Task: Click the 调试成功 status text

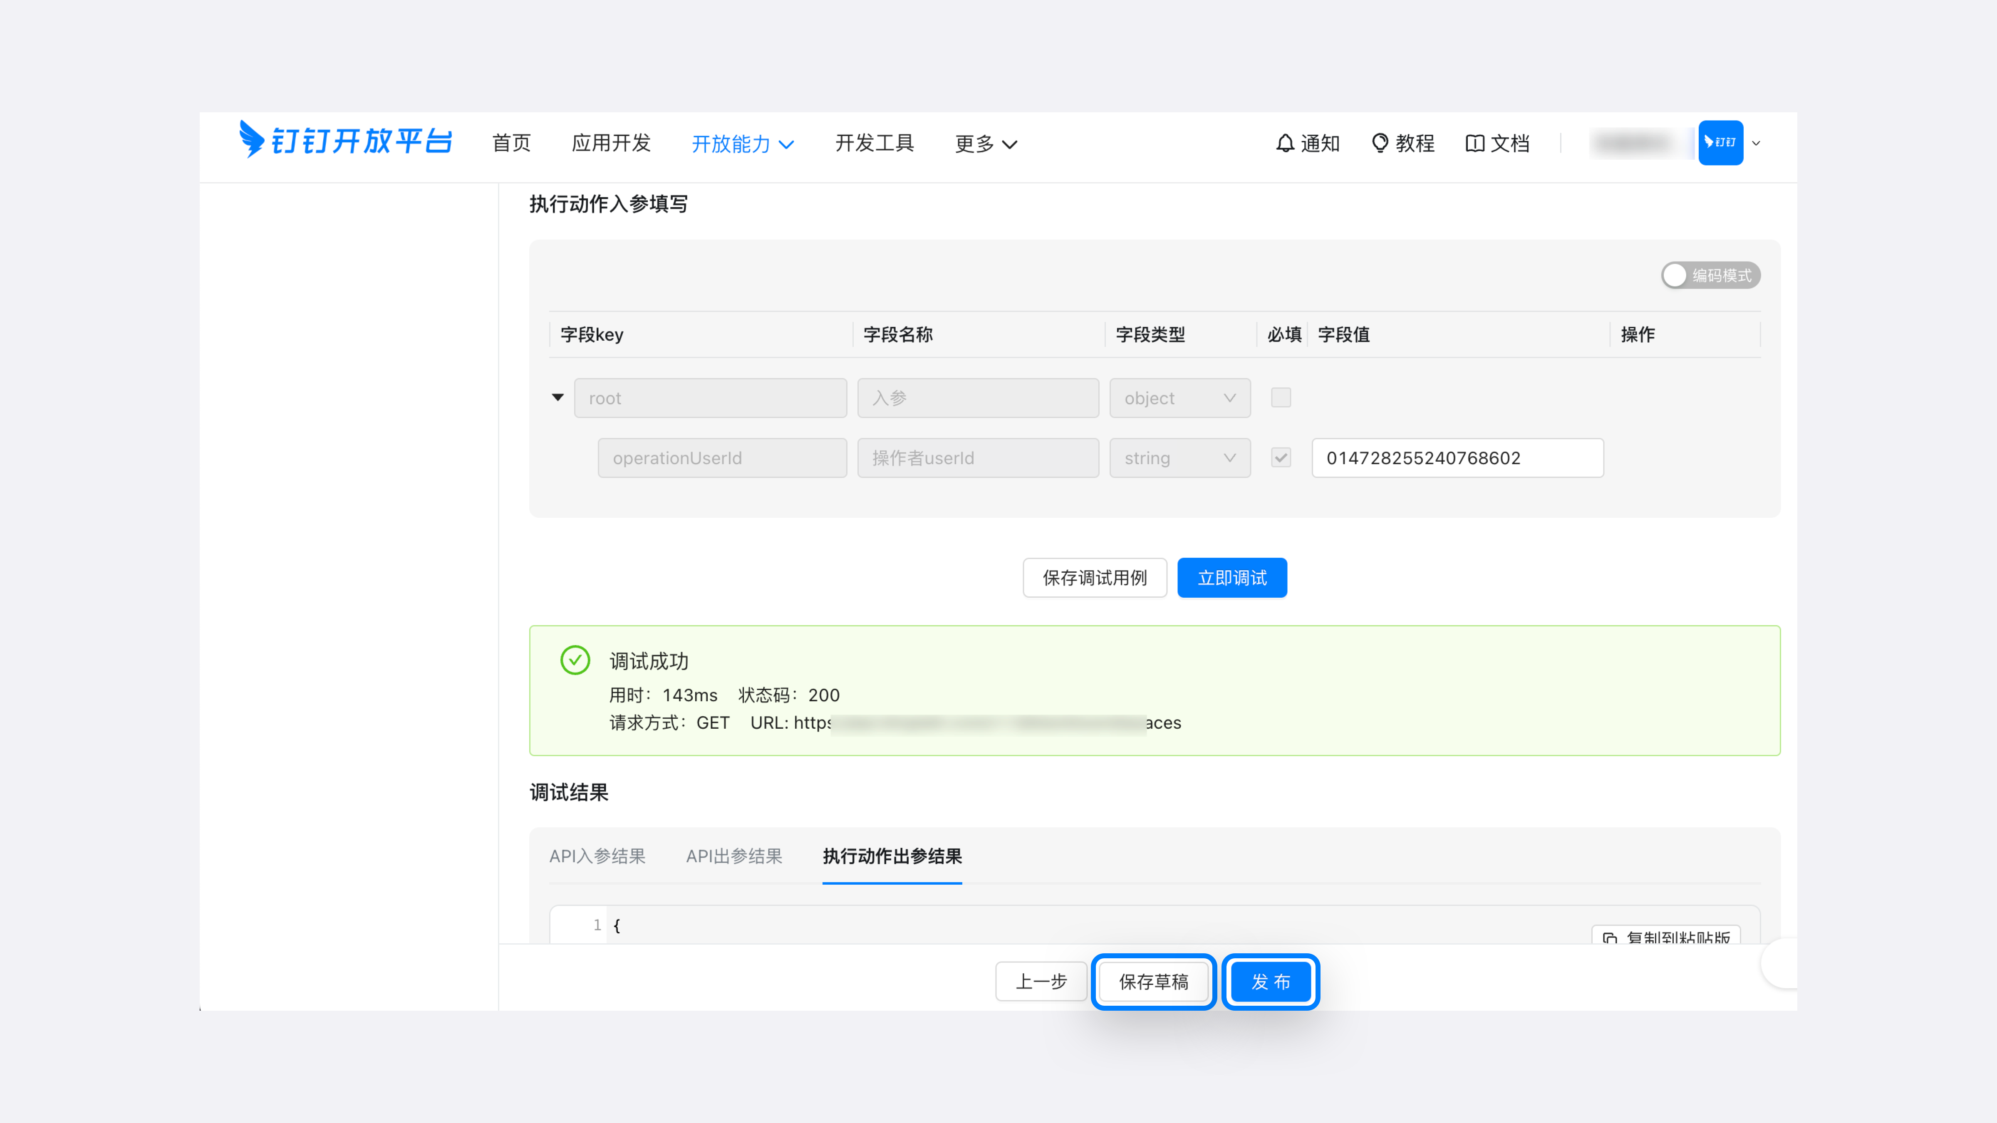Action: click(648, 660)
